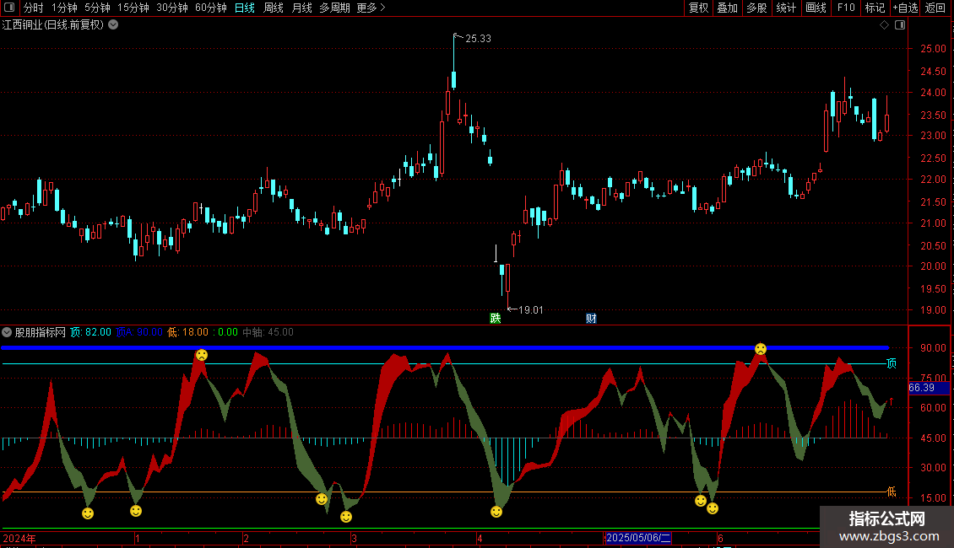
Task: Select the 1分钟 period
Action: (x=64, y=8)
